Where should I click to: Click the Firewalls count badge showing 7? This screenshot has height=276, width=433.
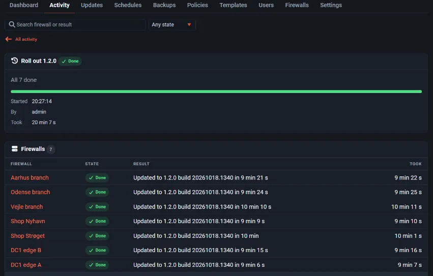50,149
